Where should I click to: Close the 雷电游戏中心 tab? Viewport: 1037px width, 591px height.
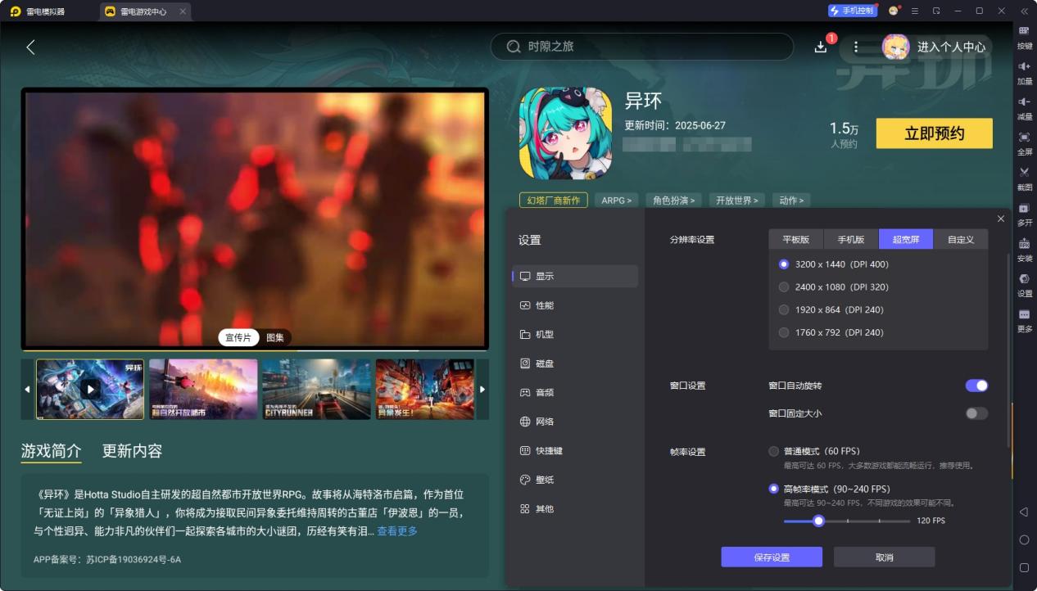(183, 11)
